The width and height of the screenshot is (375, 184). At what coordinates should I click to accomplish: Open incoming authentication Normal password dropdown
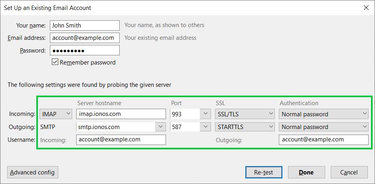click(324, 114)
